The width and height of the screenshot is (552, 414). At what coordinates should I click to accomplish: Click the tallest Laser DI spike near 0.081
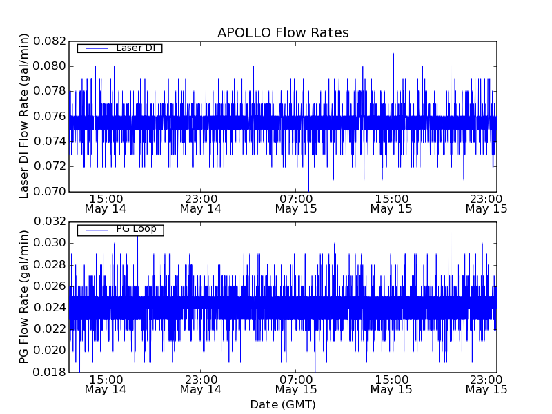(x=393, y=55)
